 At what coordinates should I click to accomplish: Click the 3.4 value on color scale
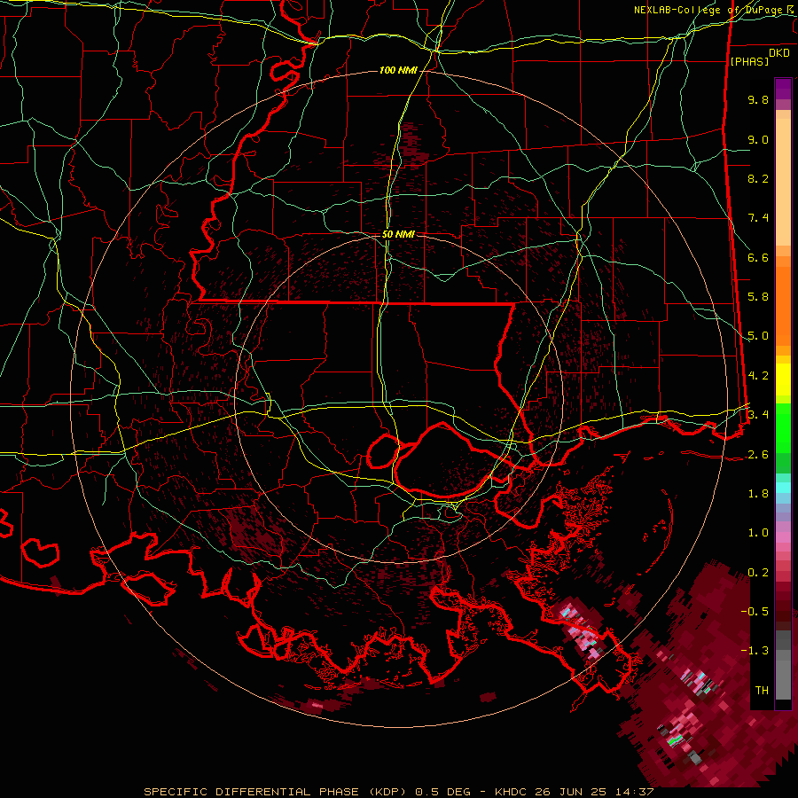pyautogui.click(x=758, y=415)
